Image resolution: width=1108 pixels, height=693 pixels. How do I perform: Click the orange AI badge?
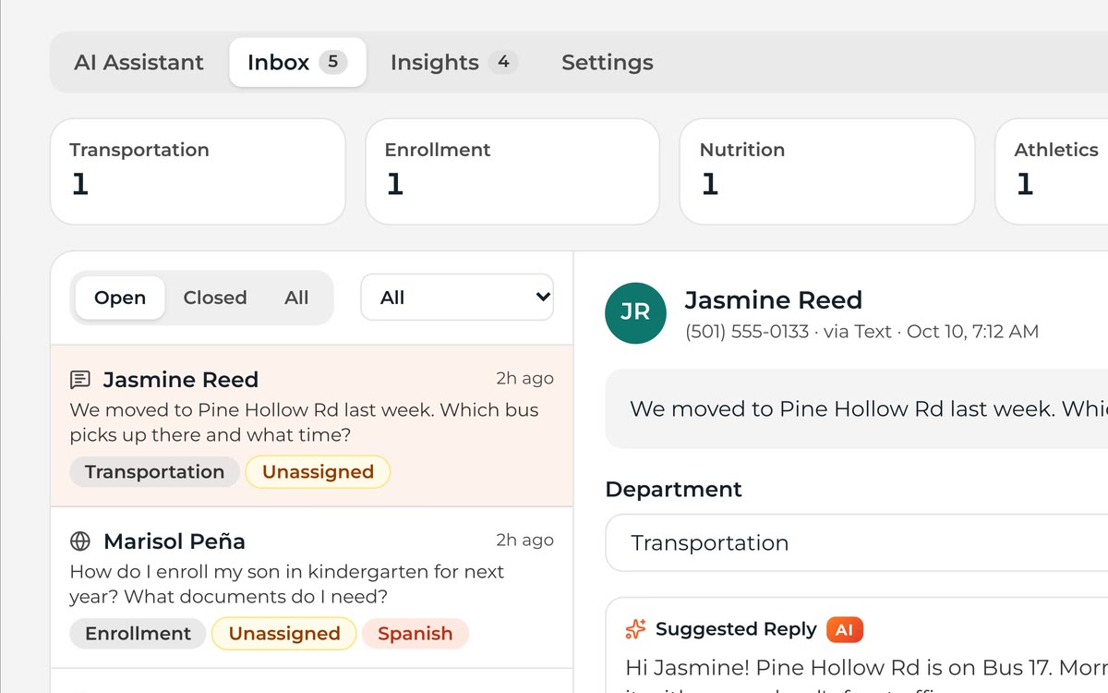[x=844, y=630]
